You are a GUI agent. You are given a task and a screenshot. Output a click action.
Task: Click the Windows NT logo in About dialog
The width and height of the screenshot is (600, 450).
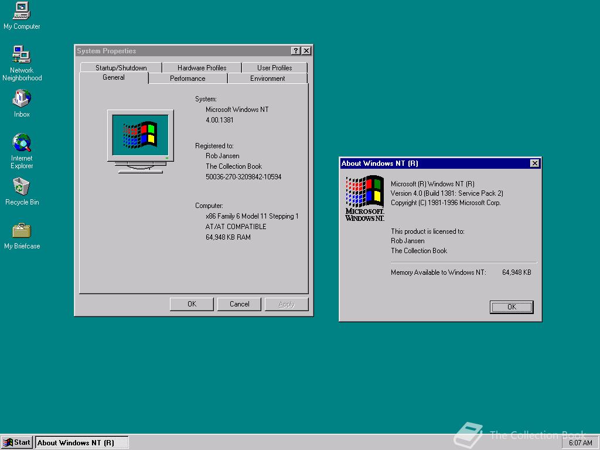(x=364, y=198)
